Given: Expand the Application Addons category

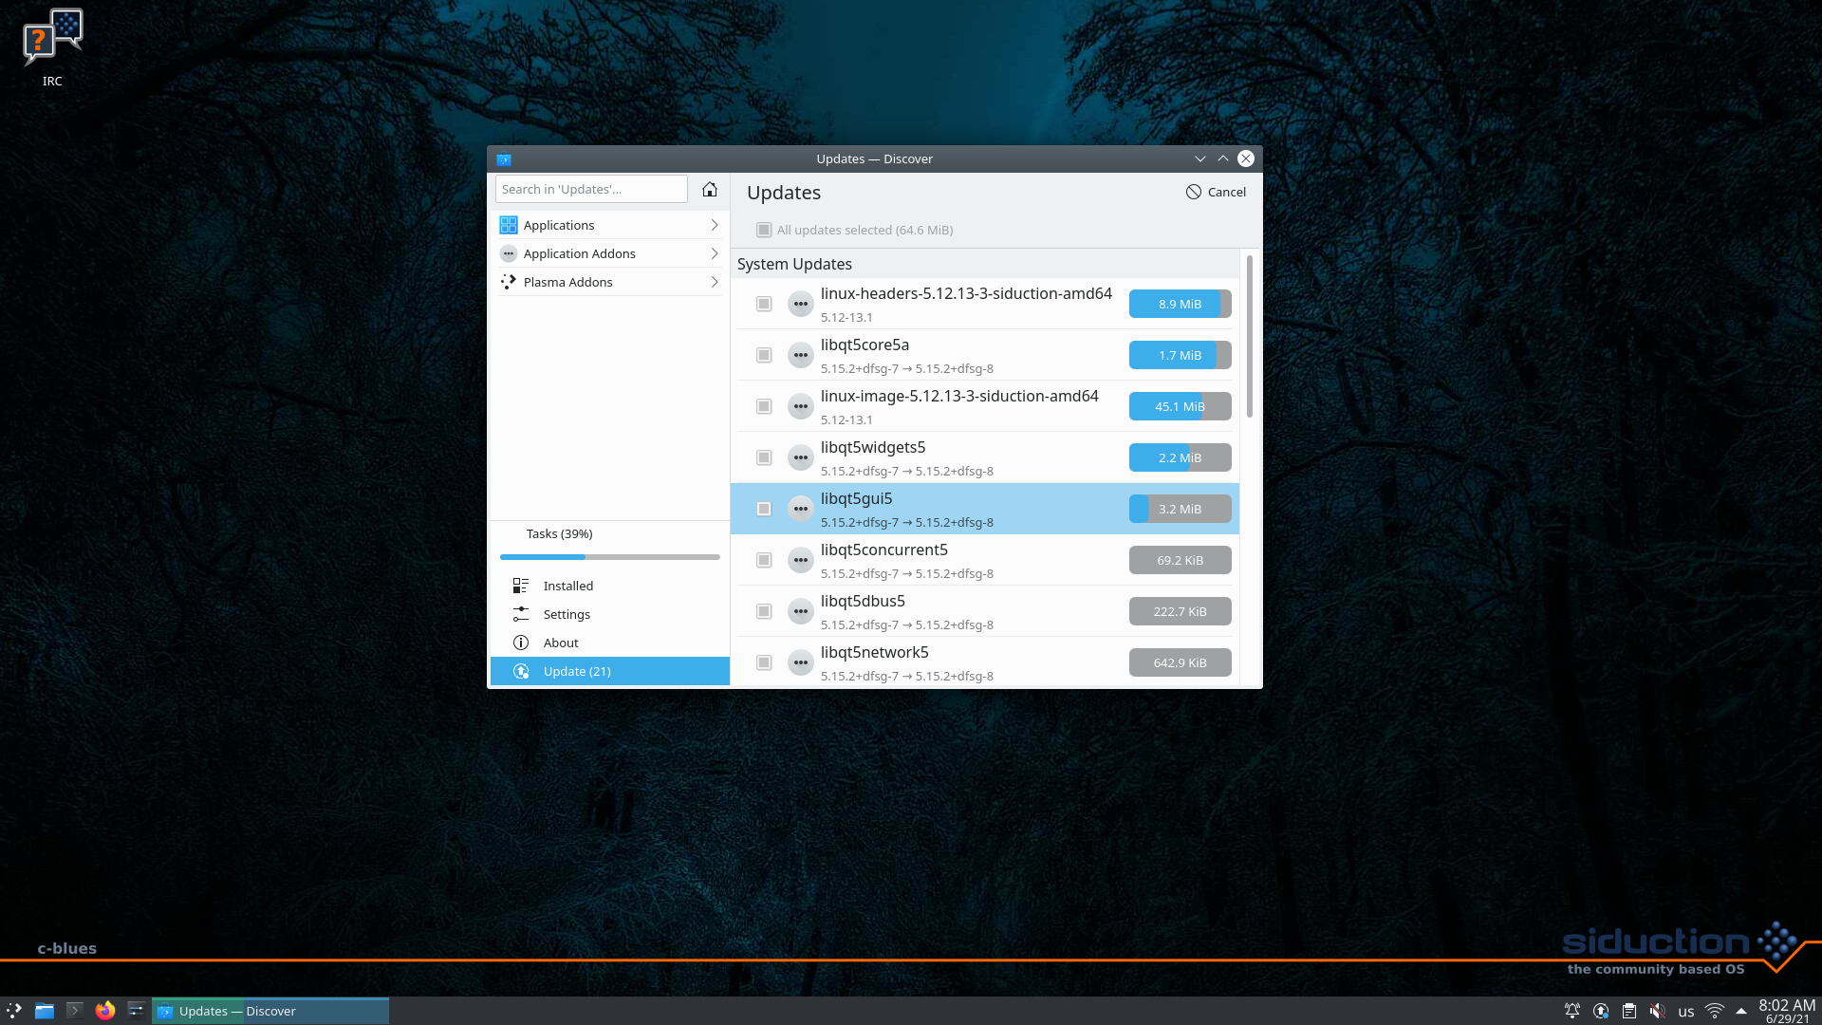Looking at the screenshot, I should point(609,253).
